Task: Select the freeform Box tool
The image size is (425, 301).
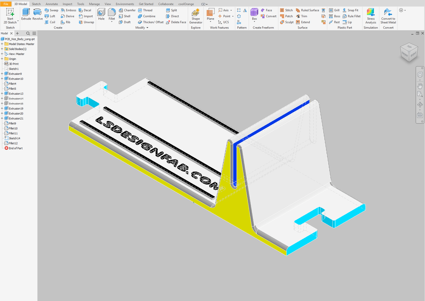Action: pos(254,14)
